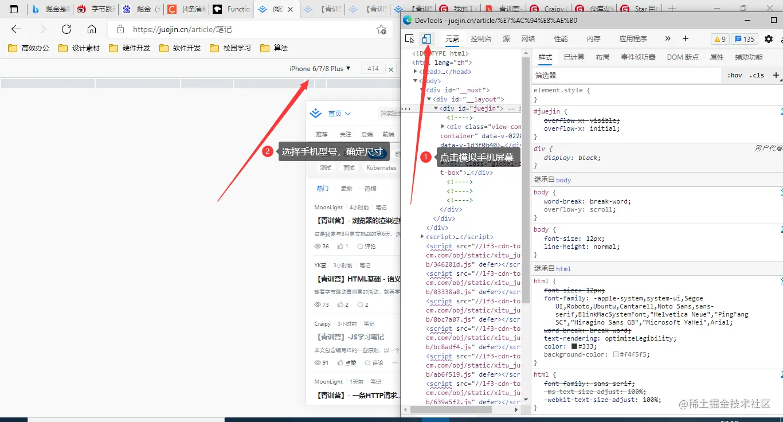Open the 首页 dropdown in juejin page
The height and width of the screenshot is (422, 783).
339,114
